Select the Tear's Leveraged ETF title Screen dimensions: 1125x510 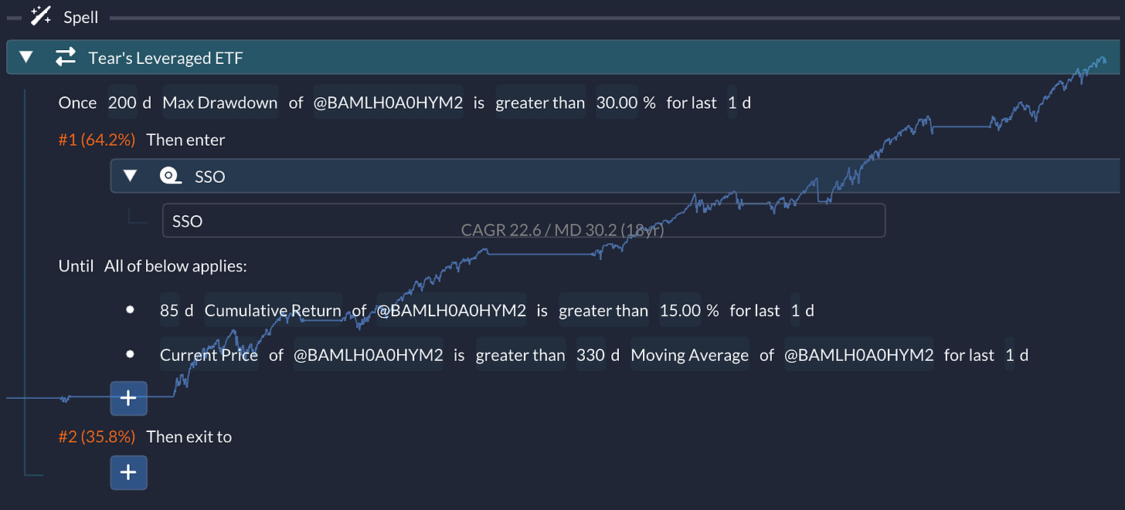point(166,57)
